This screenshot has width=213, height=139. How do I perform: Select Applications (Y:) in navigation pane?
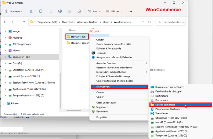click(x=29, y=89)
